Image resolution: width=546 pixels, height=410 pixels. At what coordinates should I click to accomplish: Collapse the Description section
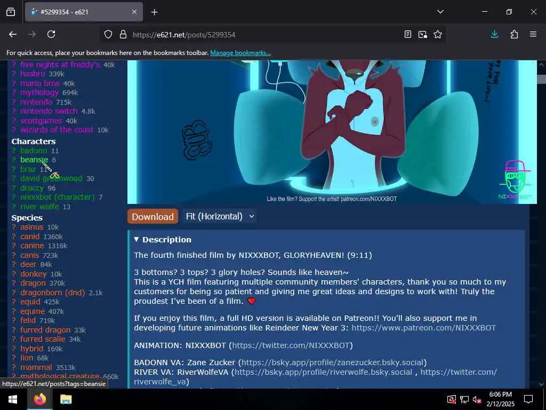coord(163,240)
